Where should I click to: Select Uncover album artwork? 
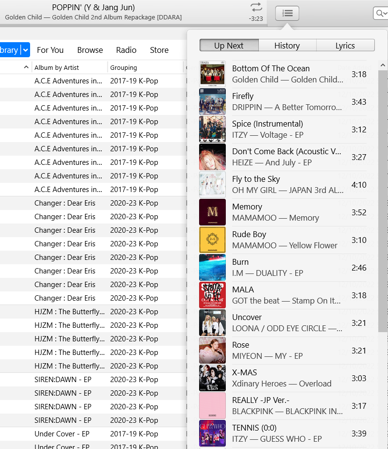[213, 323]
